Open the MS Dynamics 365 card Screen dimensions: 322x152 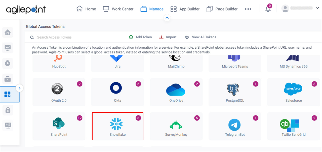294,64
